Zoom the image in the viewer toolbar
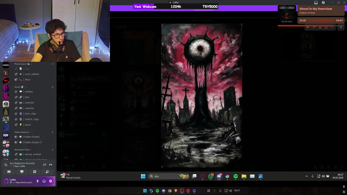Viewport: 347px width, 195px height. pos(308,27)
